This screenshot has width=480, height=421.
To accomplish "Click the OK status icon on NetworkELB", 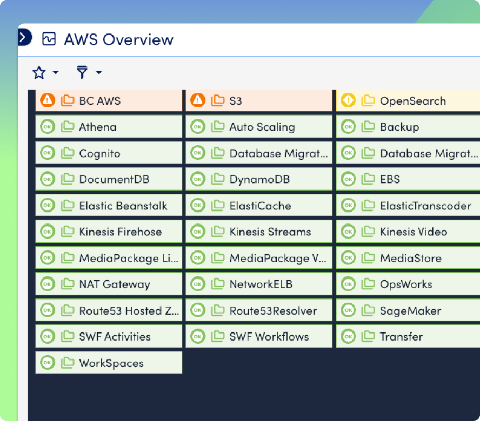I will 198,284.
